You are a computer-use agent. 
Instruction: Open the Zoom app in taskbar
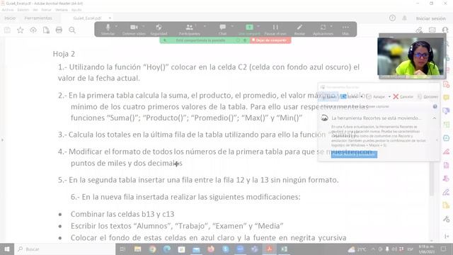(240, 249)
